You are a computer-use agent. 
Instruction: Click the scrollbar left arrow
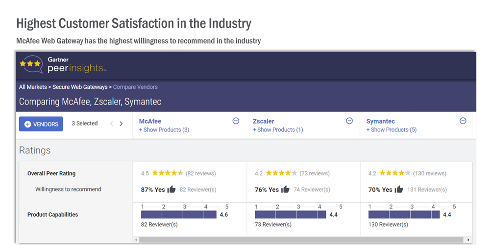click(x=136, y=240)
